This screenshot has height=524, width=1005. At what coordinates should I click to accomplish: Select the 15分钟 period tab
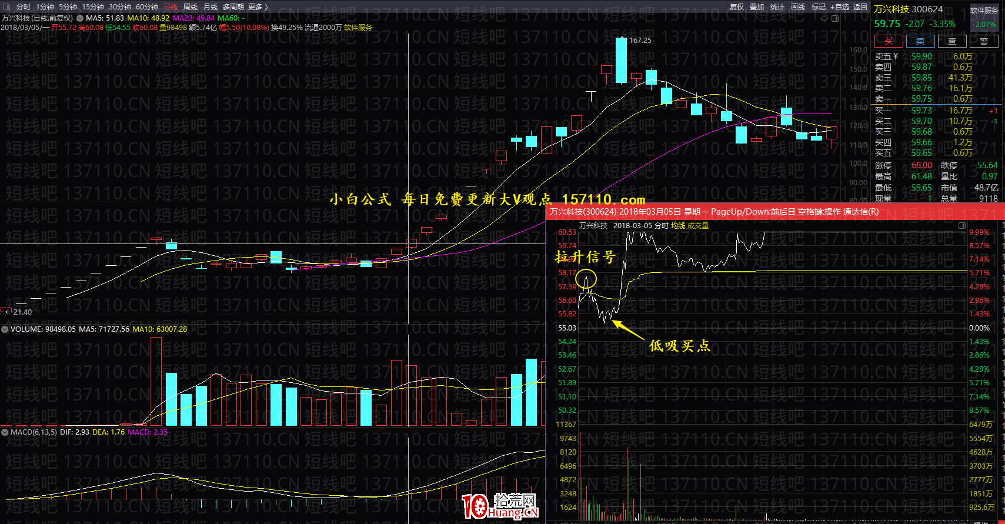(x=93, y=7)
